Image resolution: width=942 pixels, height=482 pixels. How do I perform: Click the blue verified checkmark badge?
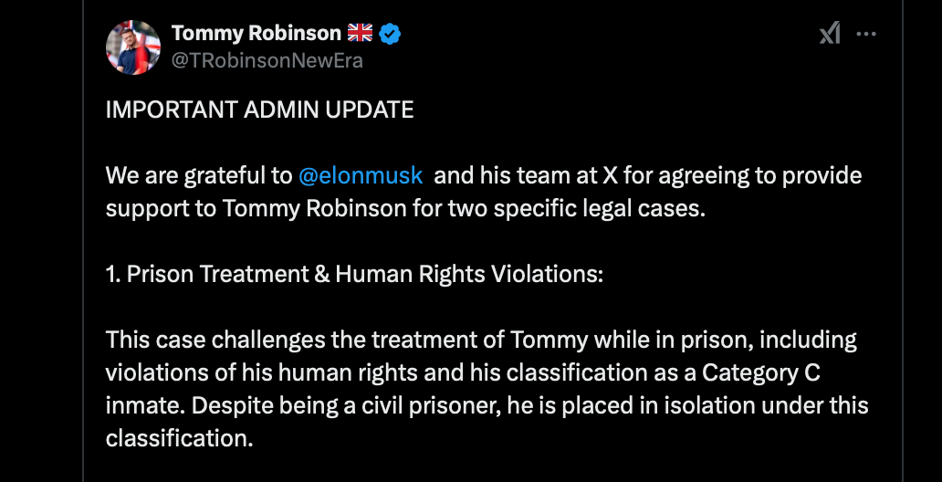[390, 35]
